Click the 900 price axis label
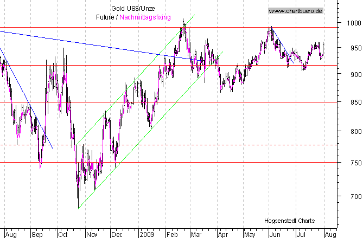The width and height of the screenshot is (363, 238). (356, 74)
